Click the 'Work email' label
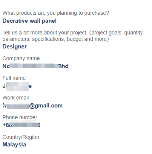152x154 pixels. [15, 98]
